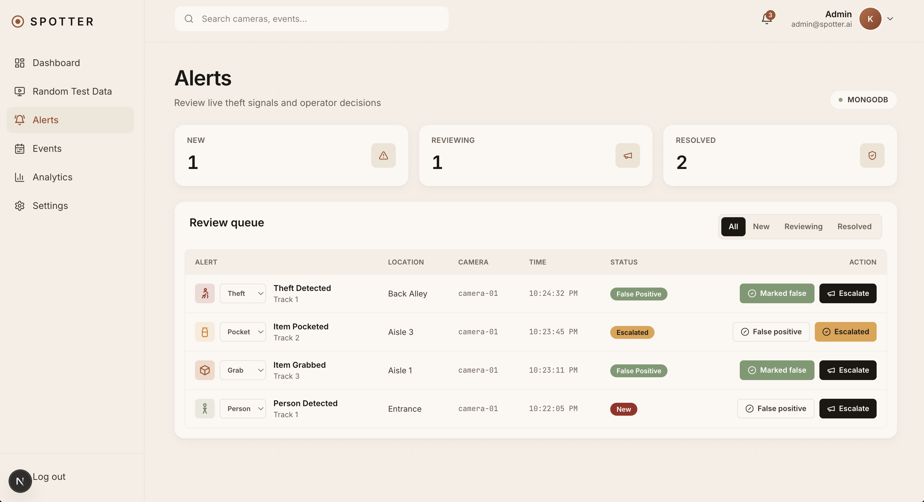Open Analytics in the sidebar
The image size is (924, 502).
point(52,177)
